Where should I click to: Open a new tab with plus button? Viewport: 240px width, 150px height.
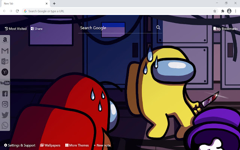54,3
